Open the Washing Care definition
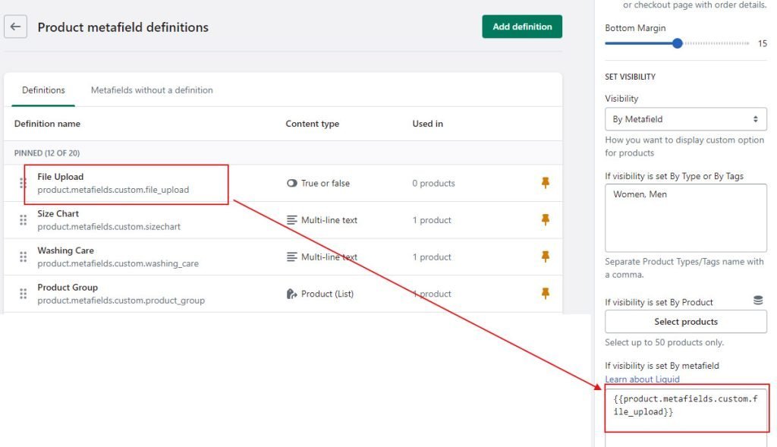The image size is (777, 447). pyautogui.click(x=65, y=250)
